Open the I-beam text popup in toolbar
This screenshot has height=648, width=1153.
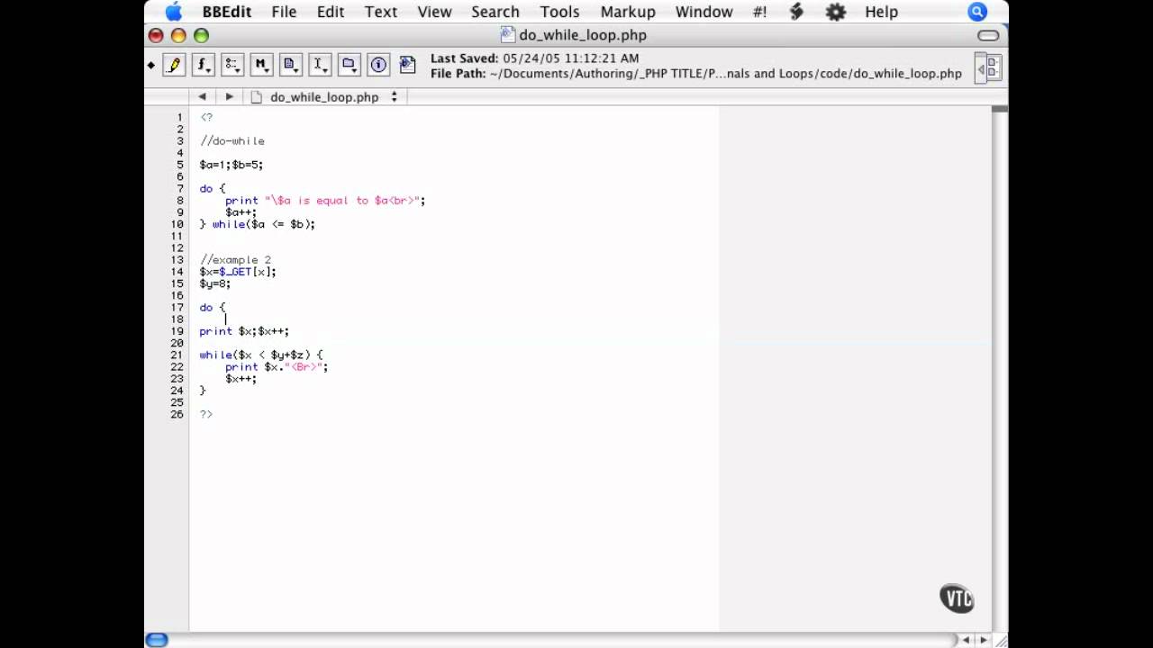pos(319,65)
